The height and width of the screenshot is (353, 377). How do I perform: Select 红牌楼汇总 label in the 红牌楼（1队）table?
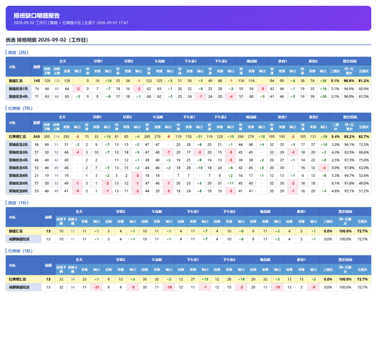(17, 279)
